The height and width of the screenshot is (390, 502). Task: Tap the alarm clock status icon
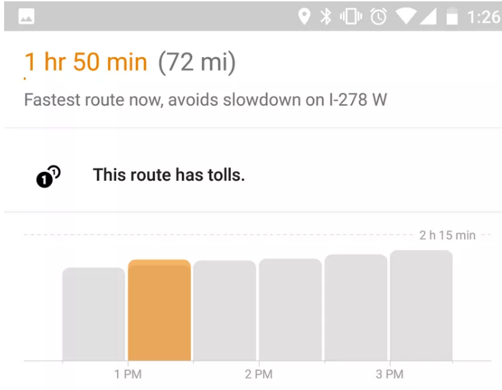coord(378,17)
